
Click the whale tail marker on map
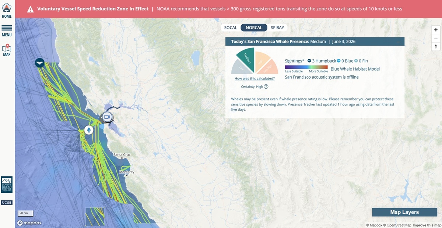(40, 63)
